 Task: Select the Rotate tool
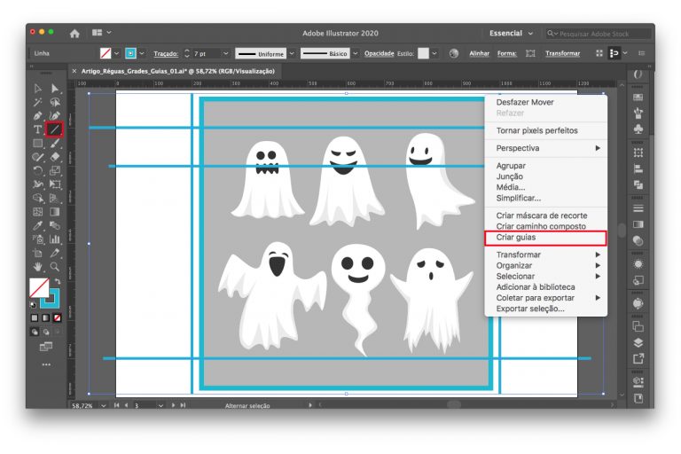pos(38,171)
